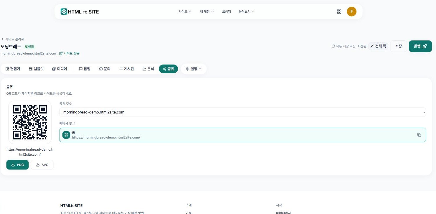Go back via 사이트 관리로 link

[x=13, y=39]
